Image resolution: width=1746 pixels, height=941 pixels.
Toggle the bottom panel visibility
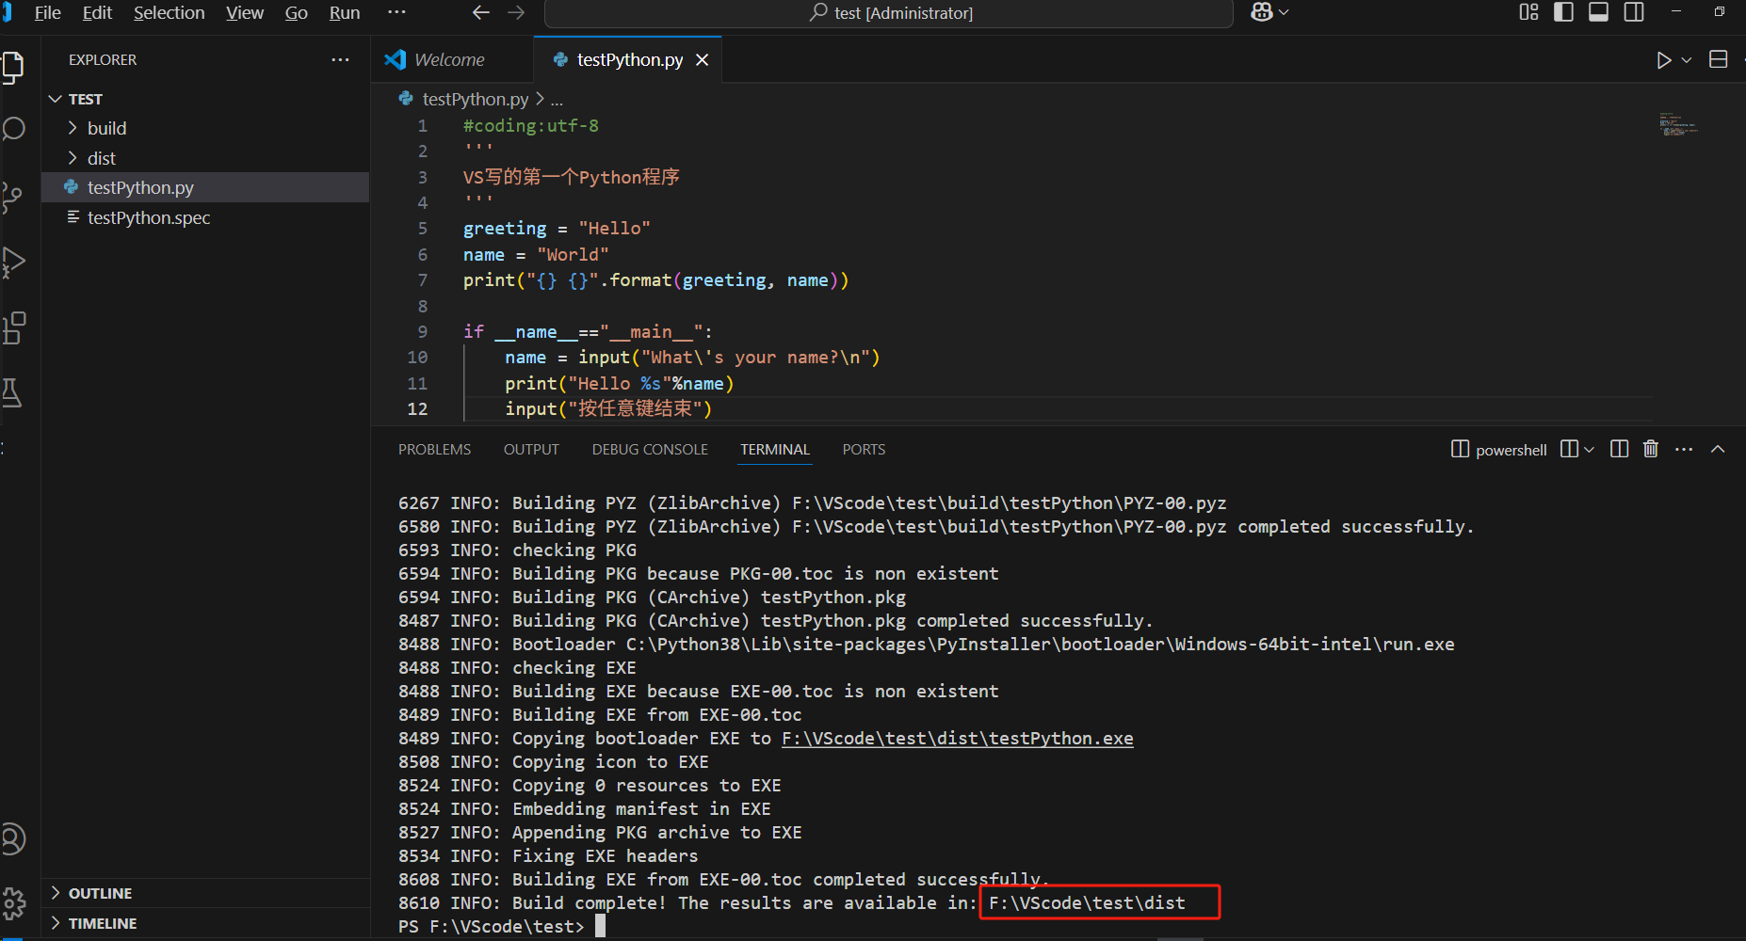pos(1599,12)
